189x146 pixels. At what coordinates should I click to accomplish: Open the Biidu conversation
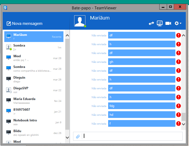[x=34, y=133]
